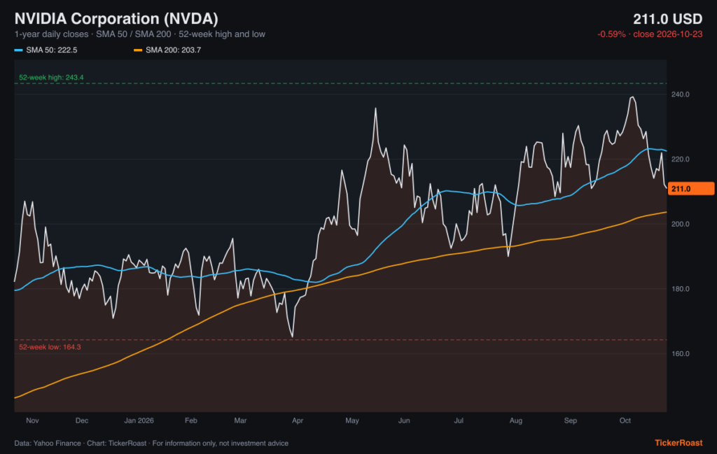The height and width of the screenshot is (454, 717).
Task: Click the 211.0 USD price header
Action: click(667, 19)
